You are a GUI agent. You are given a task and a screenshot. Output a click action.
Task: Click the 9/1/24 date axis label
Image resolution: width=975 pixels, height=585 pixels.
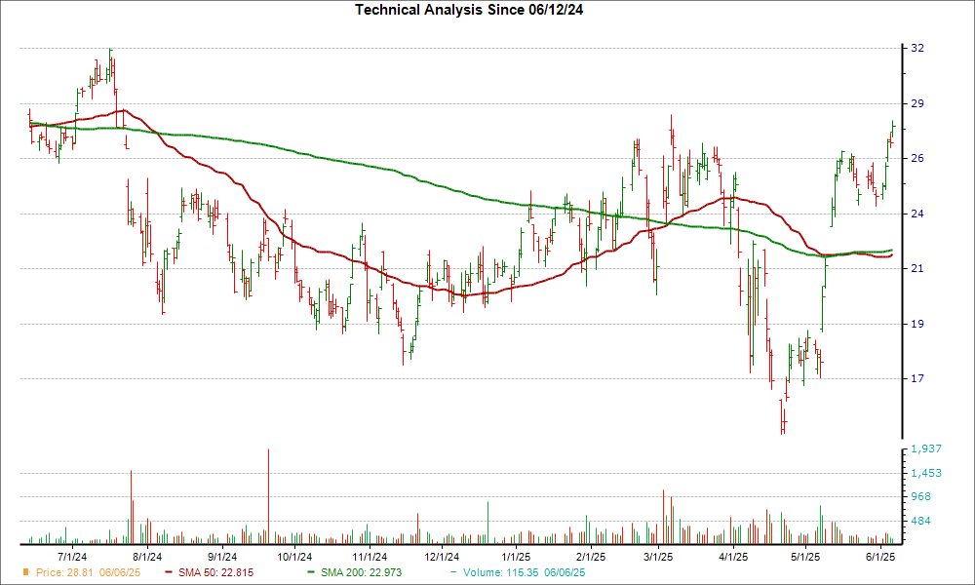[x=222, y=557]
